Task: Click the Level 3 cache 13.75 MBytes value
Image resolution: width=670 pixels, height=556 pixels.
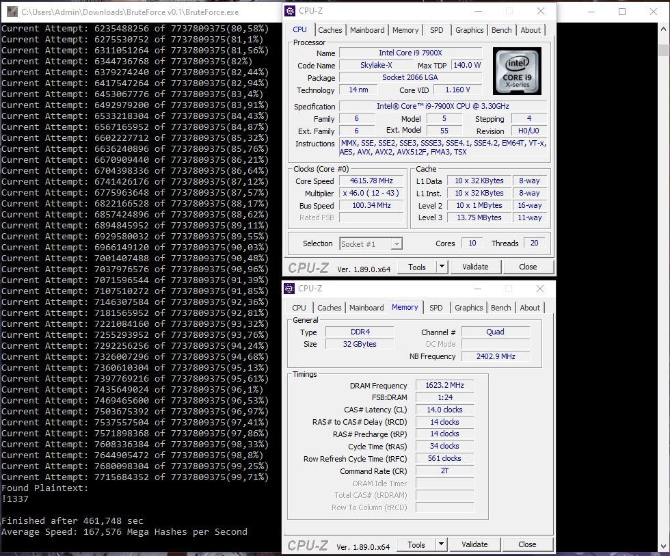Action: (x=479, y=217)
